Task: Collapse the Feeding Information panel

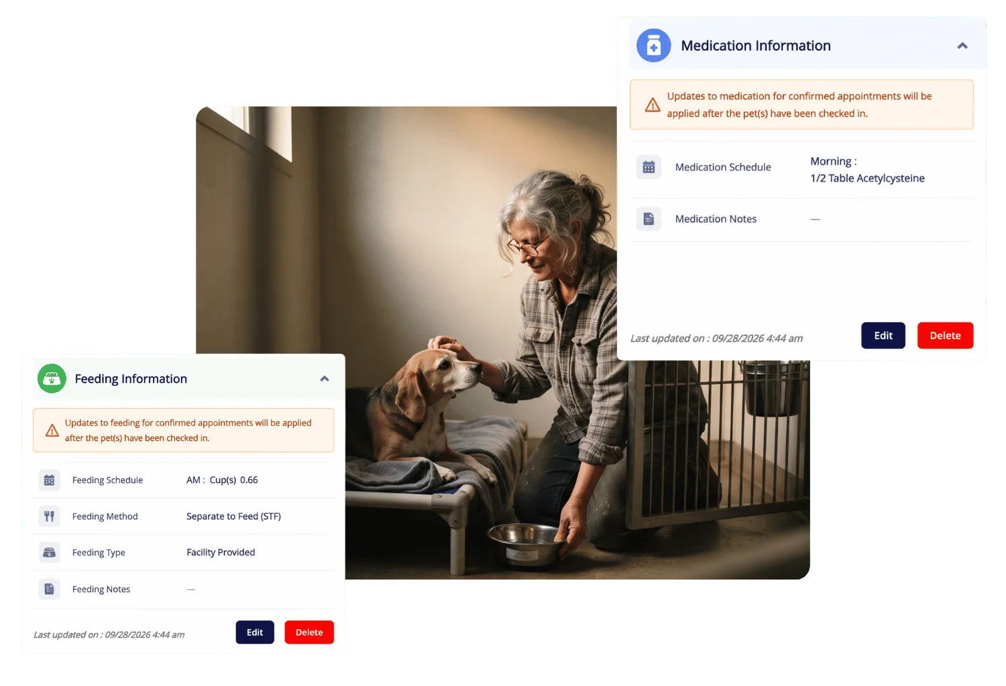Action: [x=325, y=379]
